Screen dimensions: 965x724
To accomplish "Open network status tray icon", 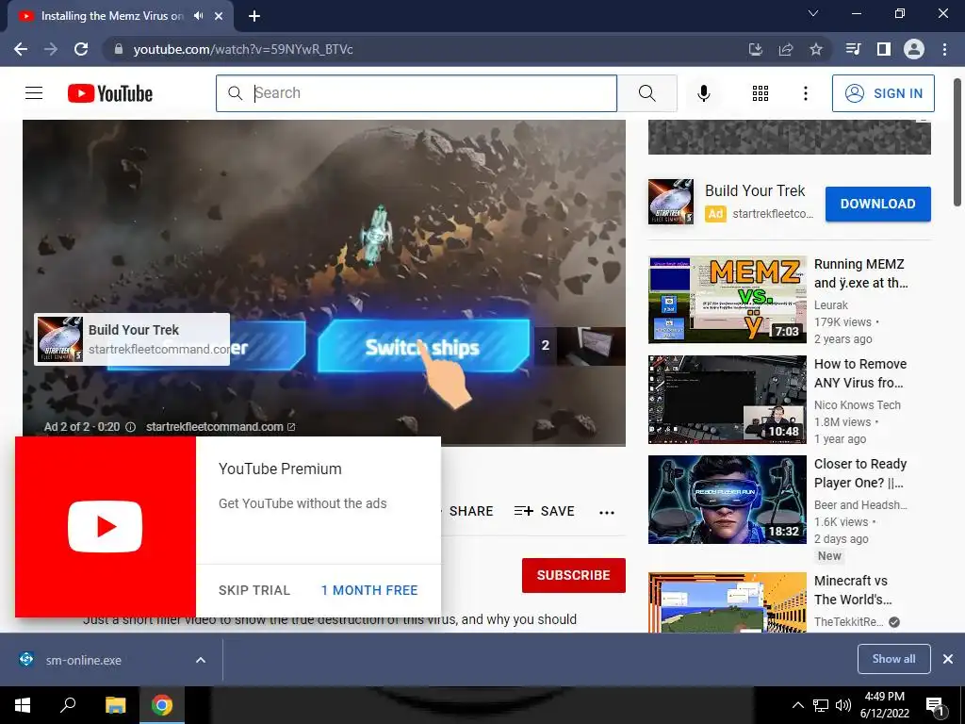I will tap(821, 705).
